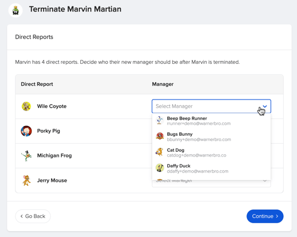The image size is (297, 237).
Task: Click Michigan Frog's avatar icon
Action: (x=26, y=156)
